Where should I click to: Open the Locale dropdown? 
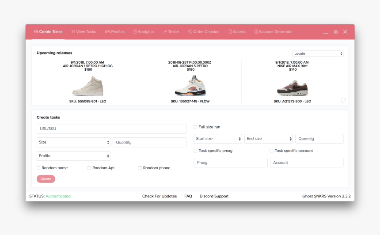click(x=318, y=53)
